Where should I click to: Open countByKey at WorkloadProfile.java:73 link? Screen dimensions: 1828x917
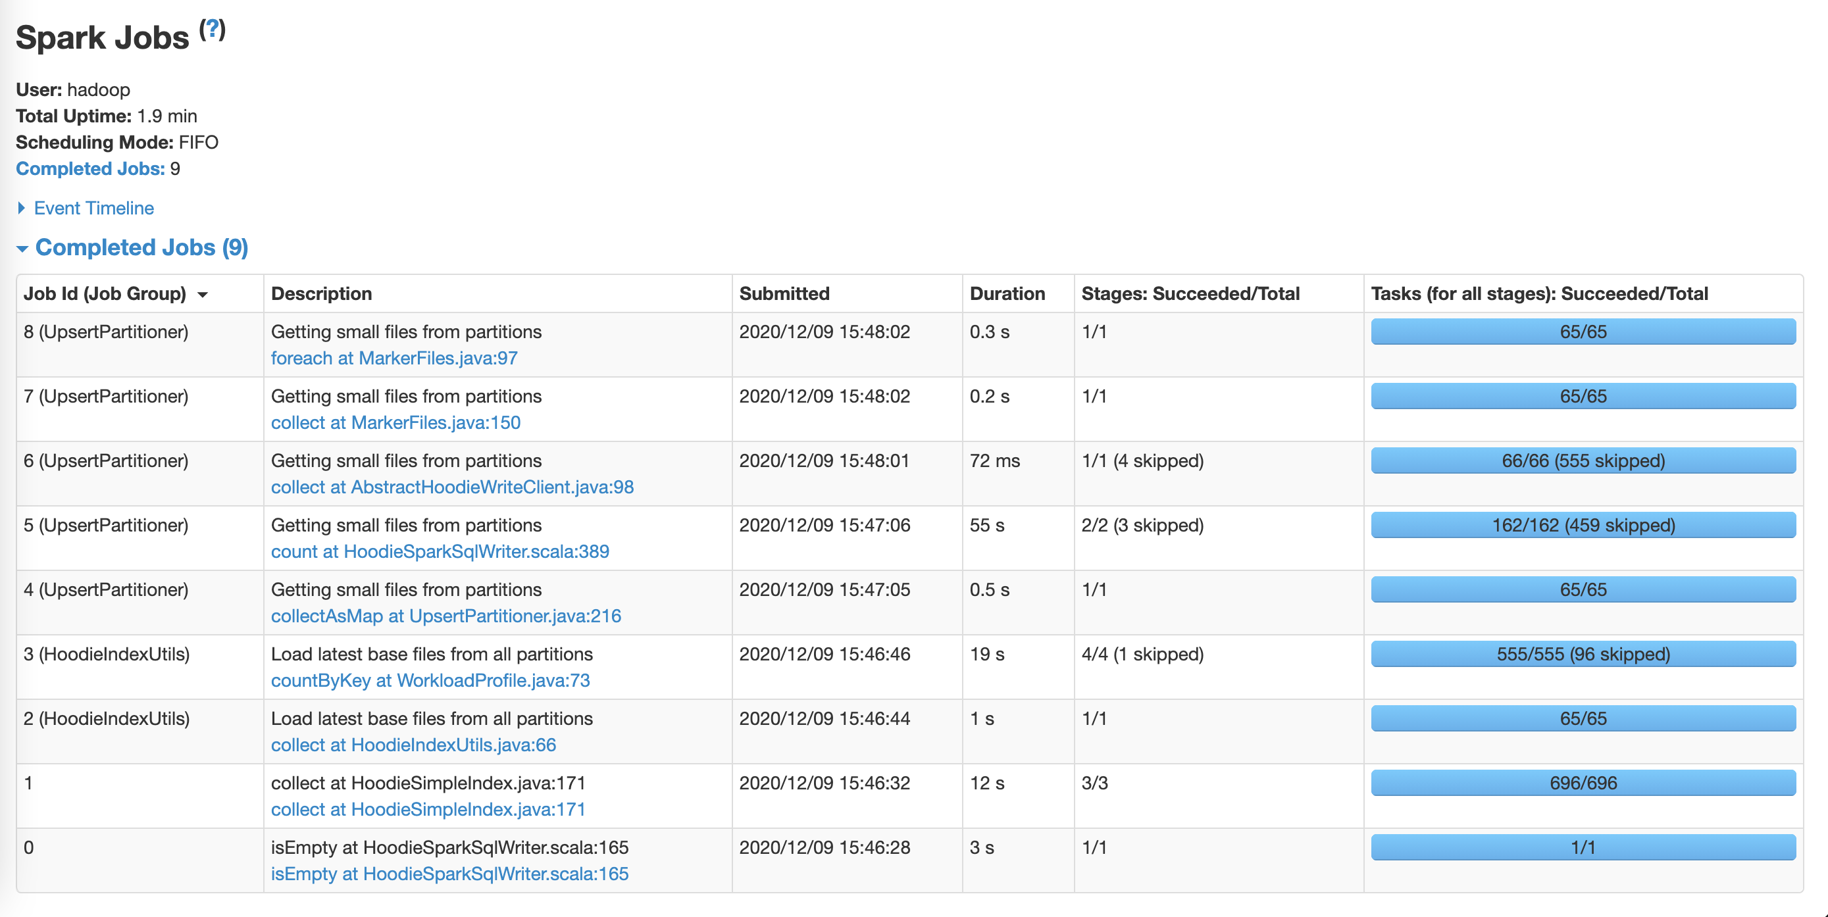click(430, 681)
